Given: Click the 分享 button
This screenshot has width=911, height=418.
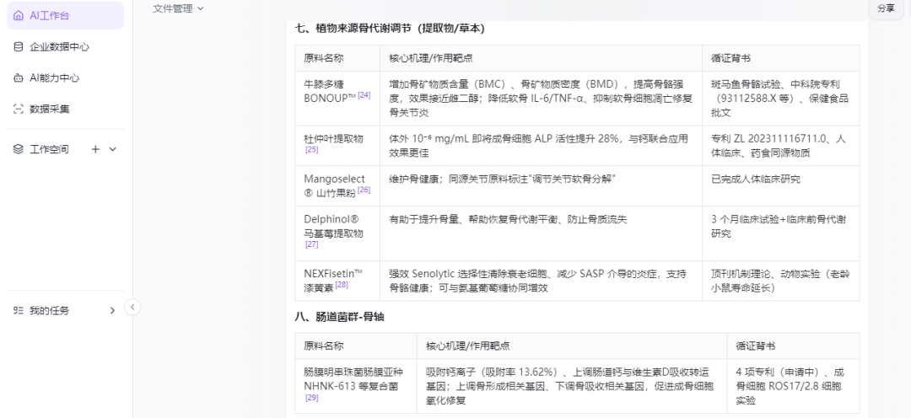Looking at the screenshot, I should pos(886,8).
